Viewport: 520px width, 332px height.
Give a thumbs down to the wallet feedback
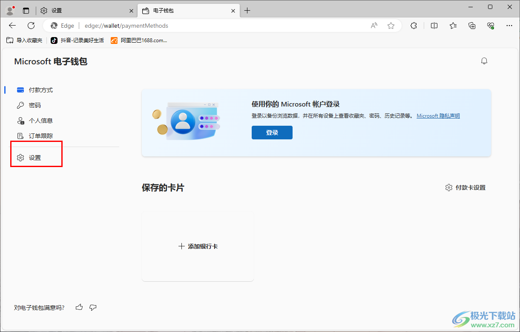point(93,307)
